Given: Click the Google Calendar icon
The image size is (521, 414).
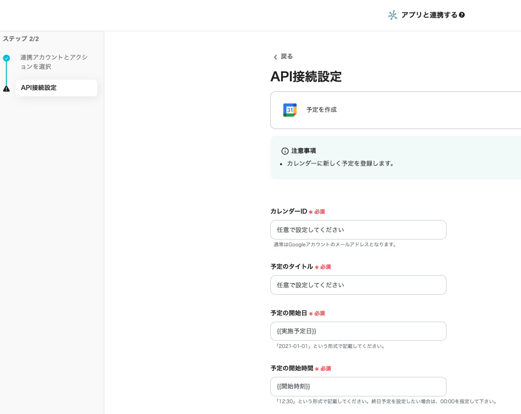Looking at the screenshot, I should [290, 110].
